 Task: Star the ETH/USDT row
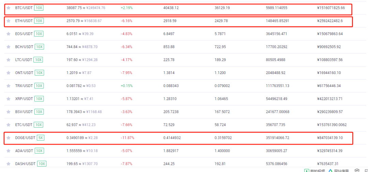coord(9,21)
